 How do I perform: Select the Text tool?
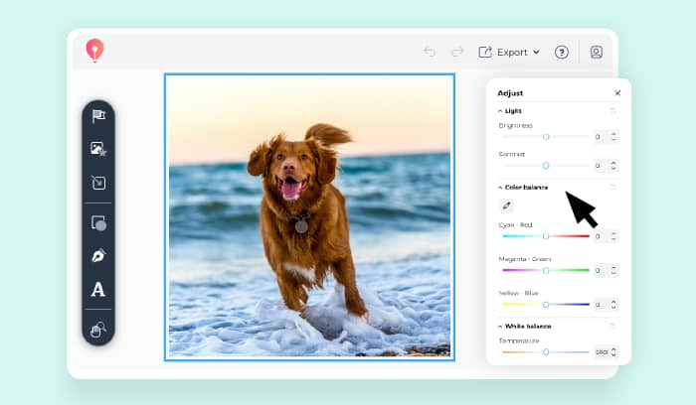pyautogui.click(x=98, y=289)
